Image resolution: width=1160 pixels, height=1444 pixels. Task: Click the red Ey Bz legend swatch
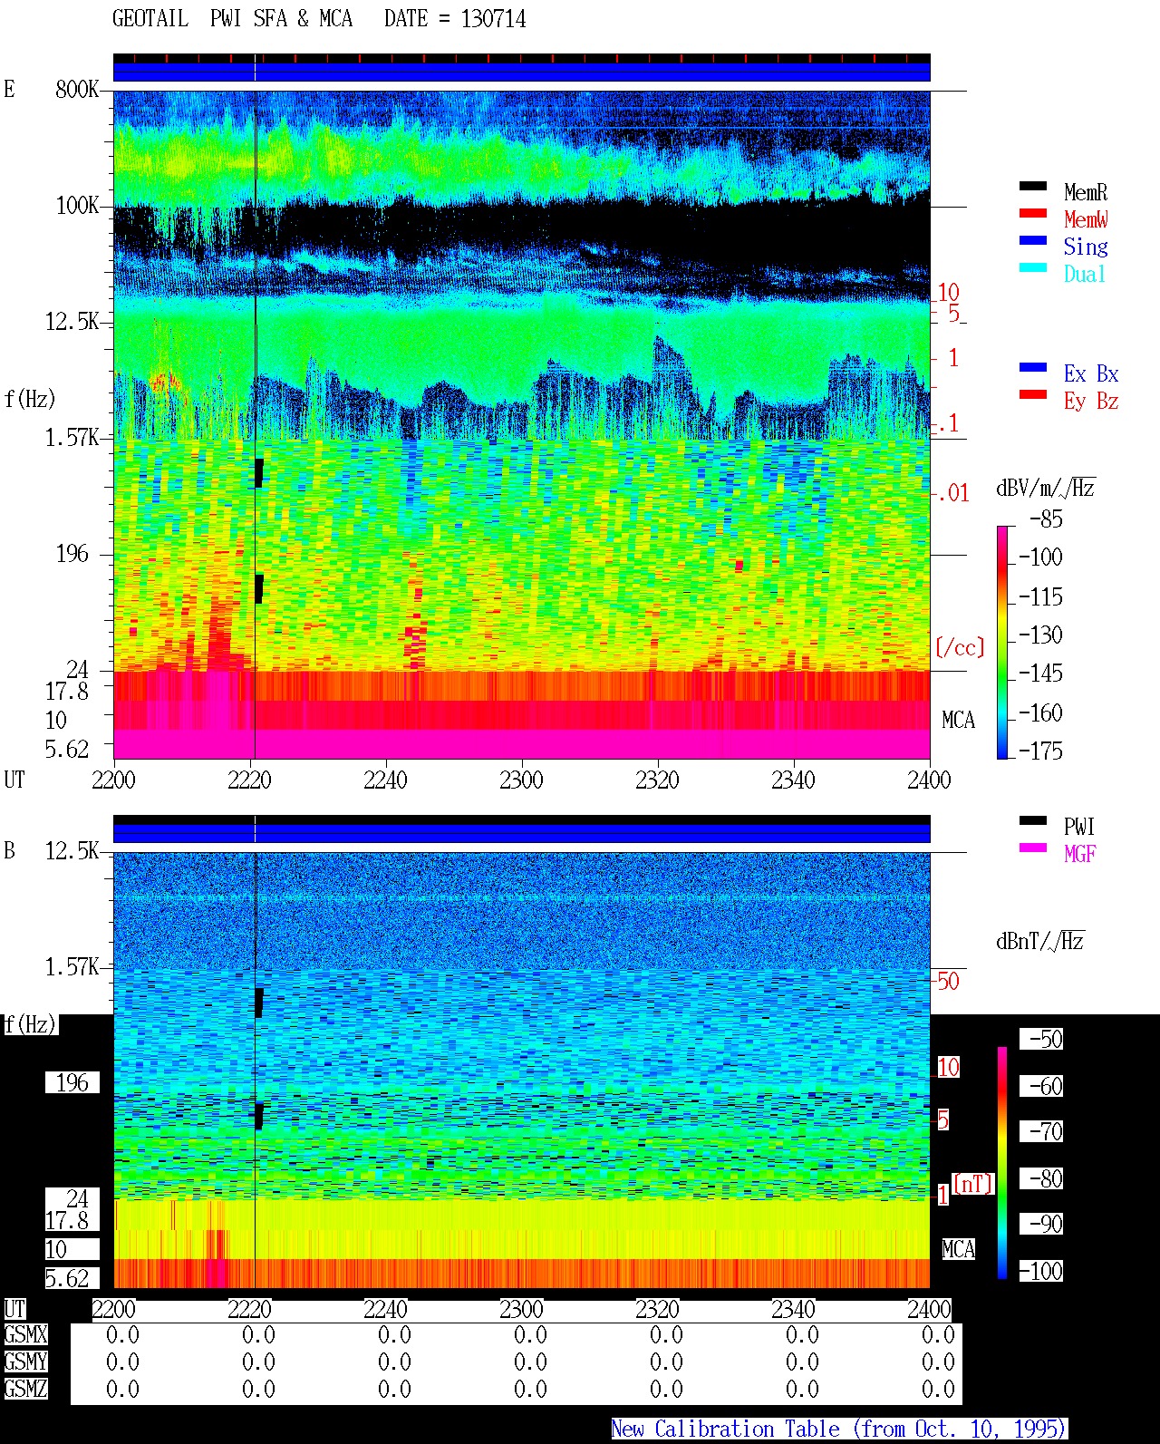(x=1032, y=395)
